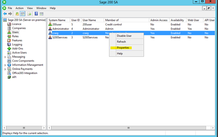Minimize the inner console child window
Image resolution: width=218 pixels, height=137 pixels.
(x=204, y=8)
